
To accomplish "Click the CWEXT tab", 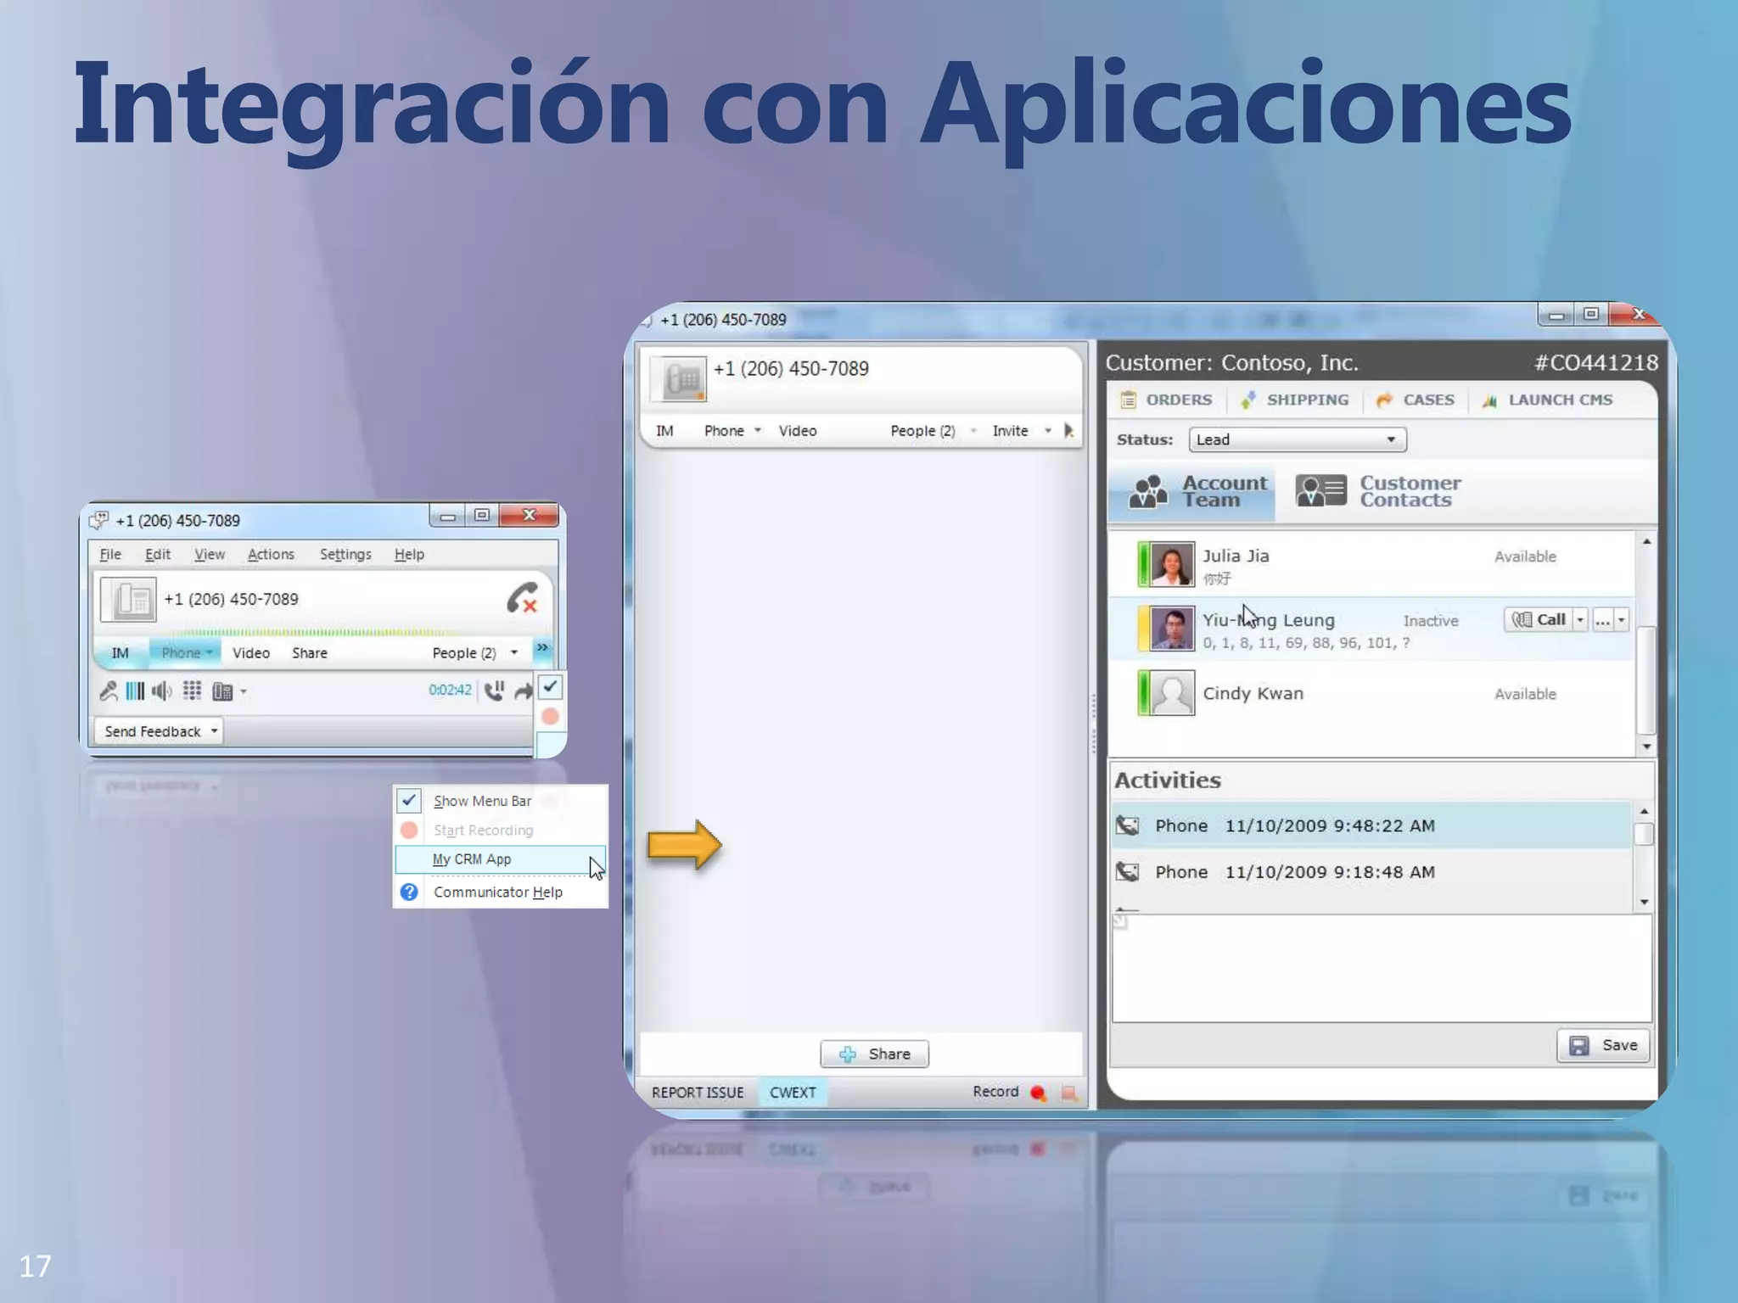I will pyautogui.click(x=793, y=1093).
